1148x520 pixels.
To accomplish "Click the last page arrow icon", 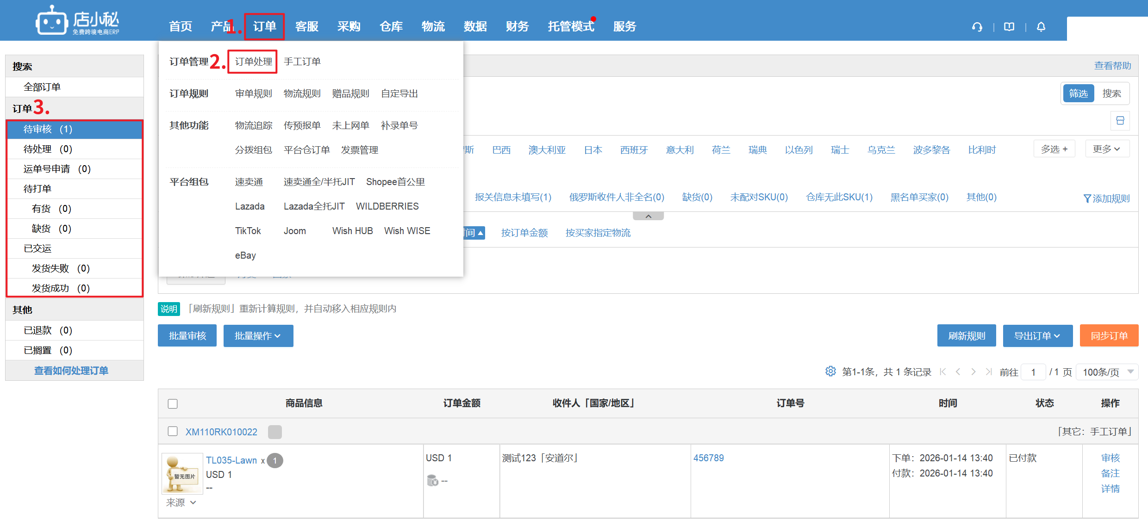I will [x=989, y=371].
